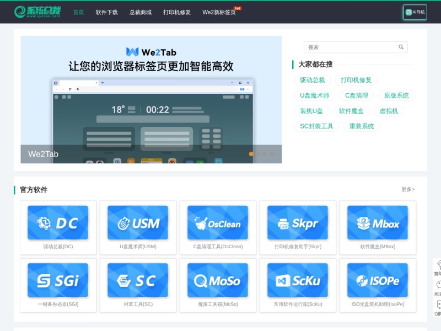The height and width of the screenshot is (331, 441).
Task: Open the OsClean cleaner icon
Action: (x=218, y=223)
